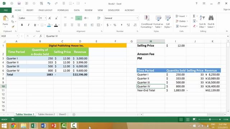This screenshot has width=230, height=129.
Task: Decrease font size with the smaller A icon
Action: click(x=56, y=18)
